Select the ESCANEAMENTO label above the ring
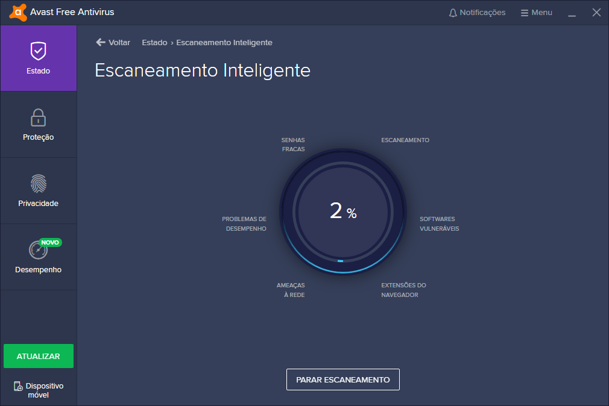 [x=405, y=140]
